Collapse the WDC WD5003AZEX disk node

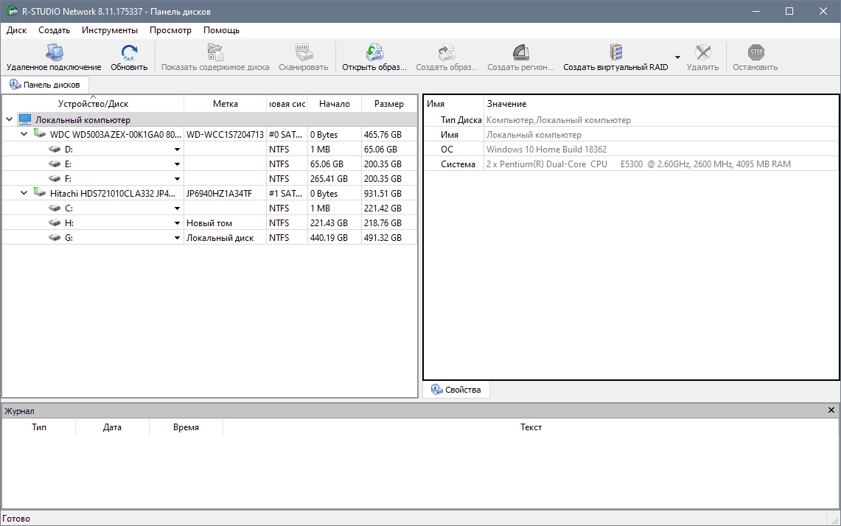(x=24, y=134)
